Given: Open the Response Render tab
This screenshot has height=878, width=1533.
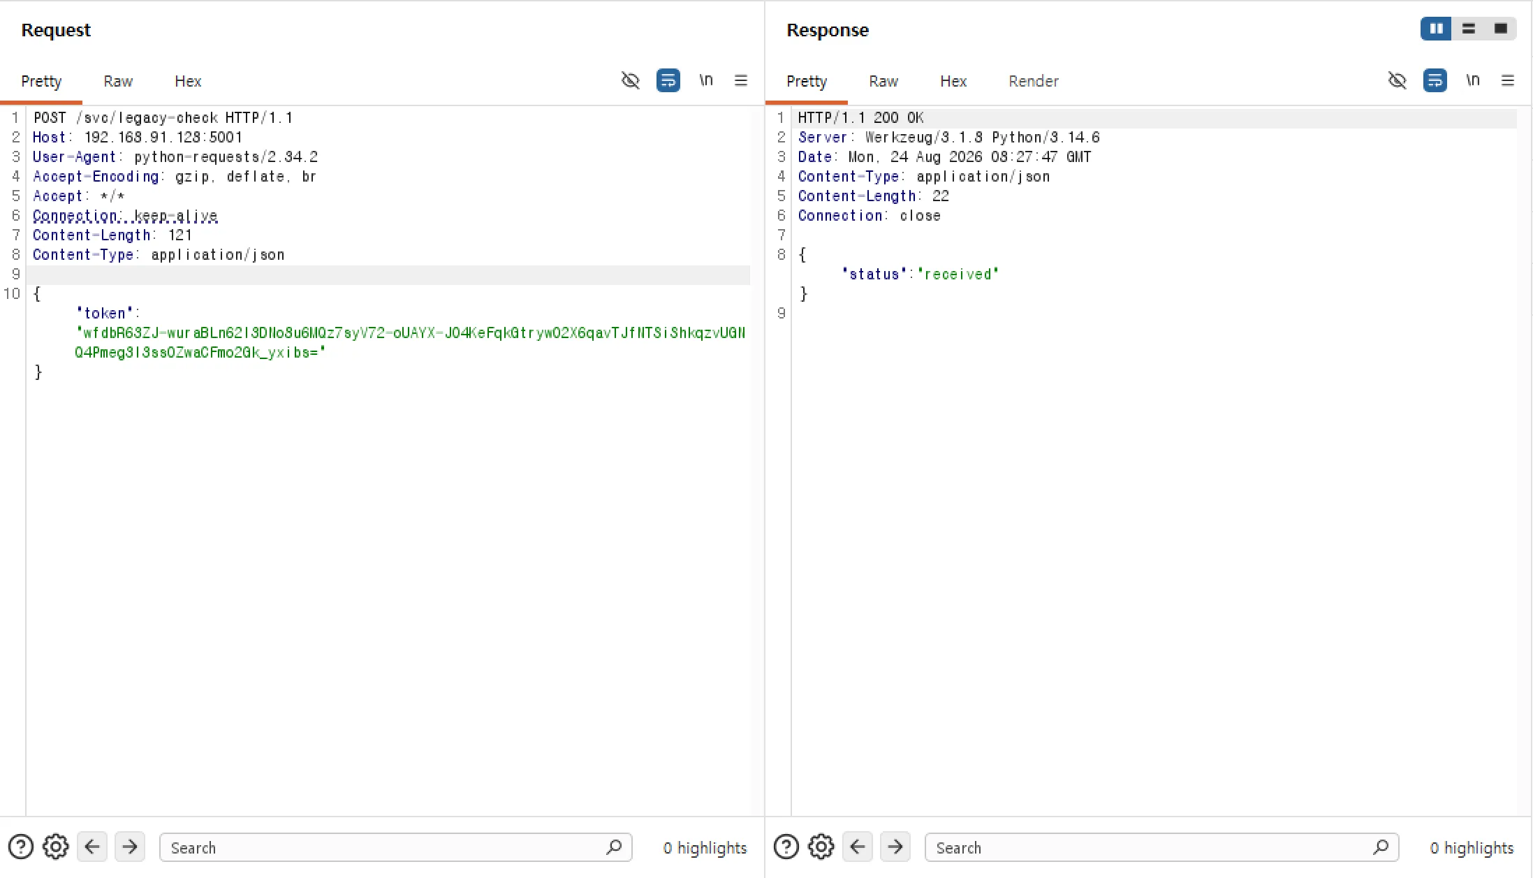Looking at the screenshot, I should point(1034,81).
